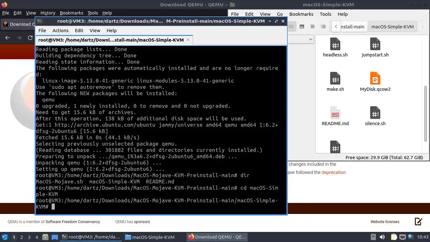Activate root@VM3 terminal taskbar entry
The height and width of the screenshot is (242, 430).
click(91, 237)
